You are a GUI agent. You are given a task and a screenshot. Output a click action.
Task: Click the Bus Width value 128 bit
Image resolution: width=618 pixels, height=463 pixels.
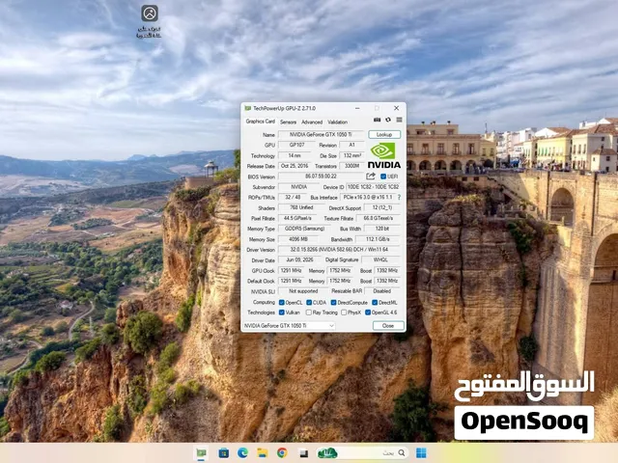[x=382, y=229]
